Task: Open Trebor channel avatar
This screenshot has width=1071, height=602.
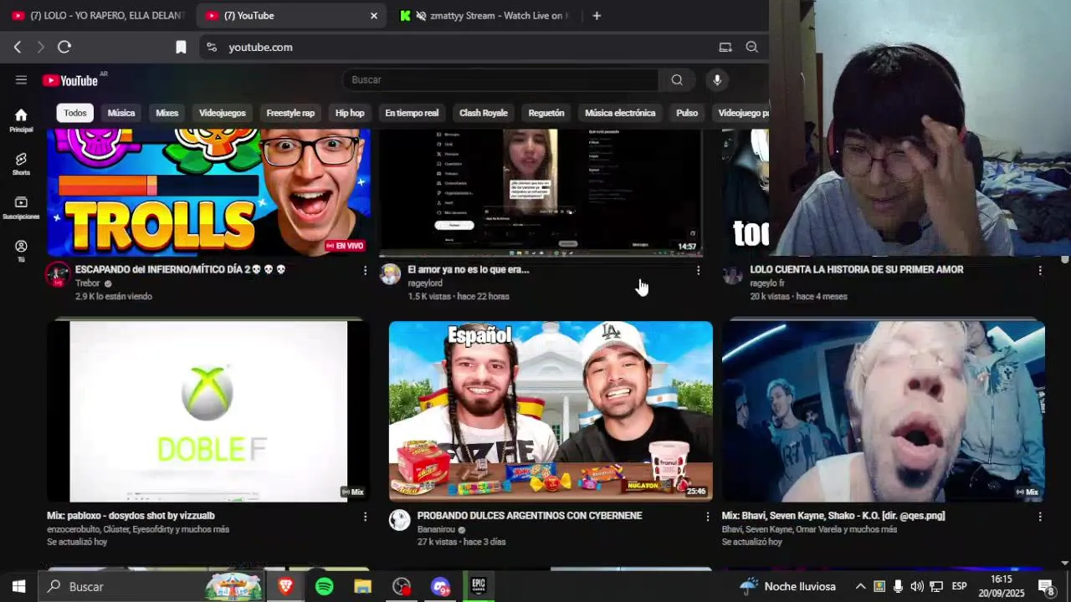Action: click(58, 274)
